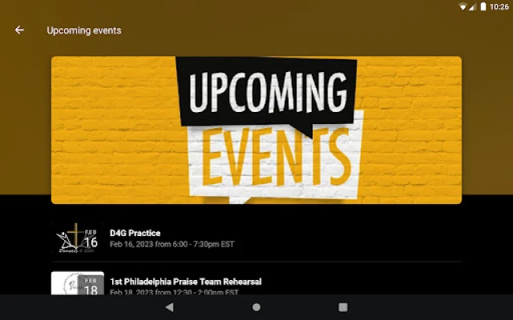Tap the Feb 18 rehearsal time text
The height and width of the screenshot is (320, 513).
(174, 292)
